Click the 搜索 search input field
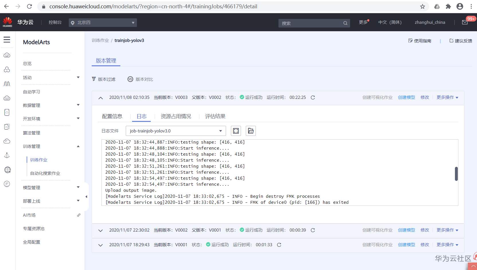477x270 pixels. pos(314,23)
